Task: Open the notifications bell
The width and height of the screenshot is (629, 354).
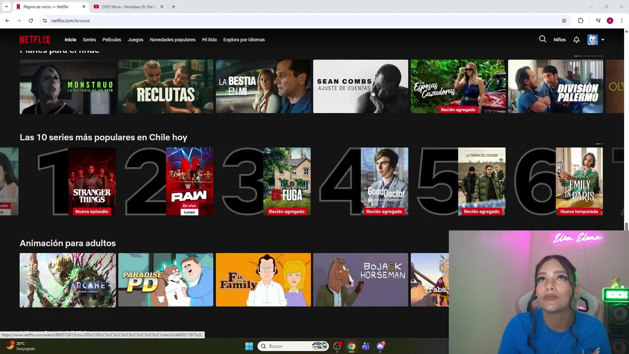Action: (x=576, y=39)
